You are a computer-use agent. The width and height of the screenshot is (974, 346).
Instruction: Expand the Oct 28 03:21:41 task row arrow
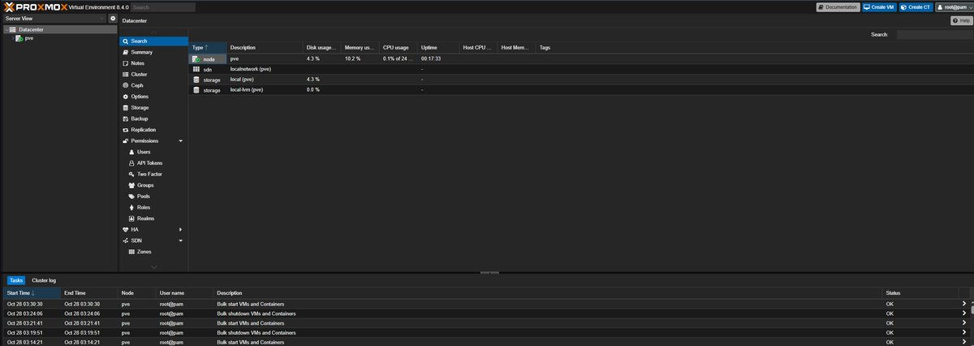point(964,323)
